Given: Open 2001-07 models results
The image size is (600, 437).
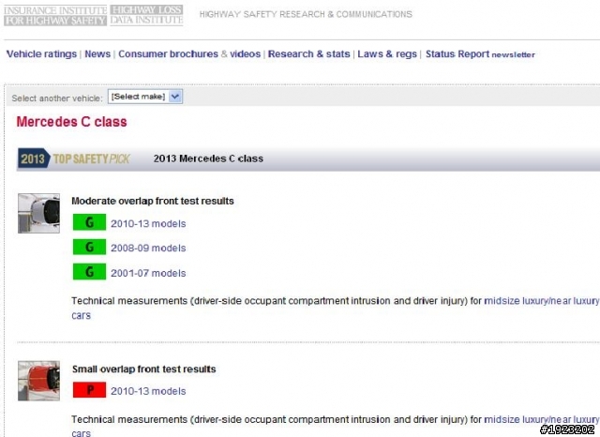Looking at the screenshot, I should (x=148, y=273).
